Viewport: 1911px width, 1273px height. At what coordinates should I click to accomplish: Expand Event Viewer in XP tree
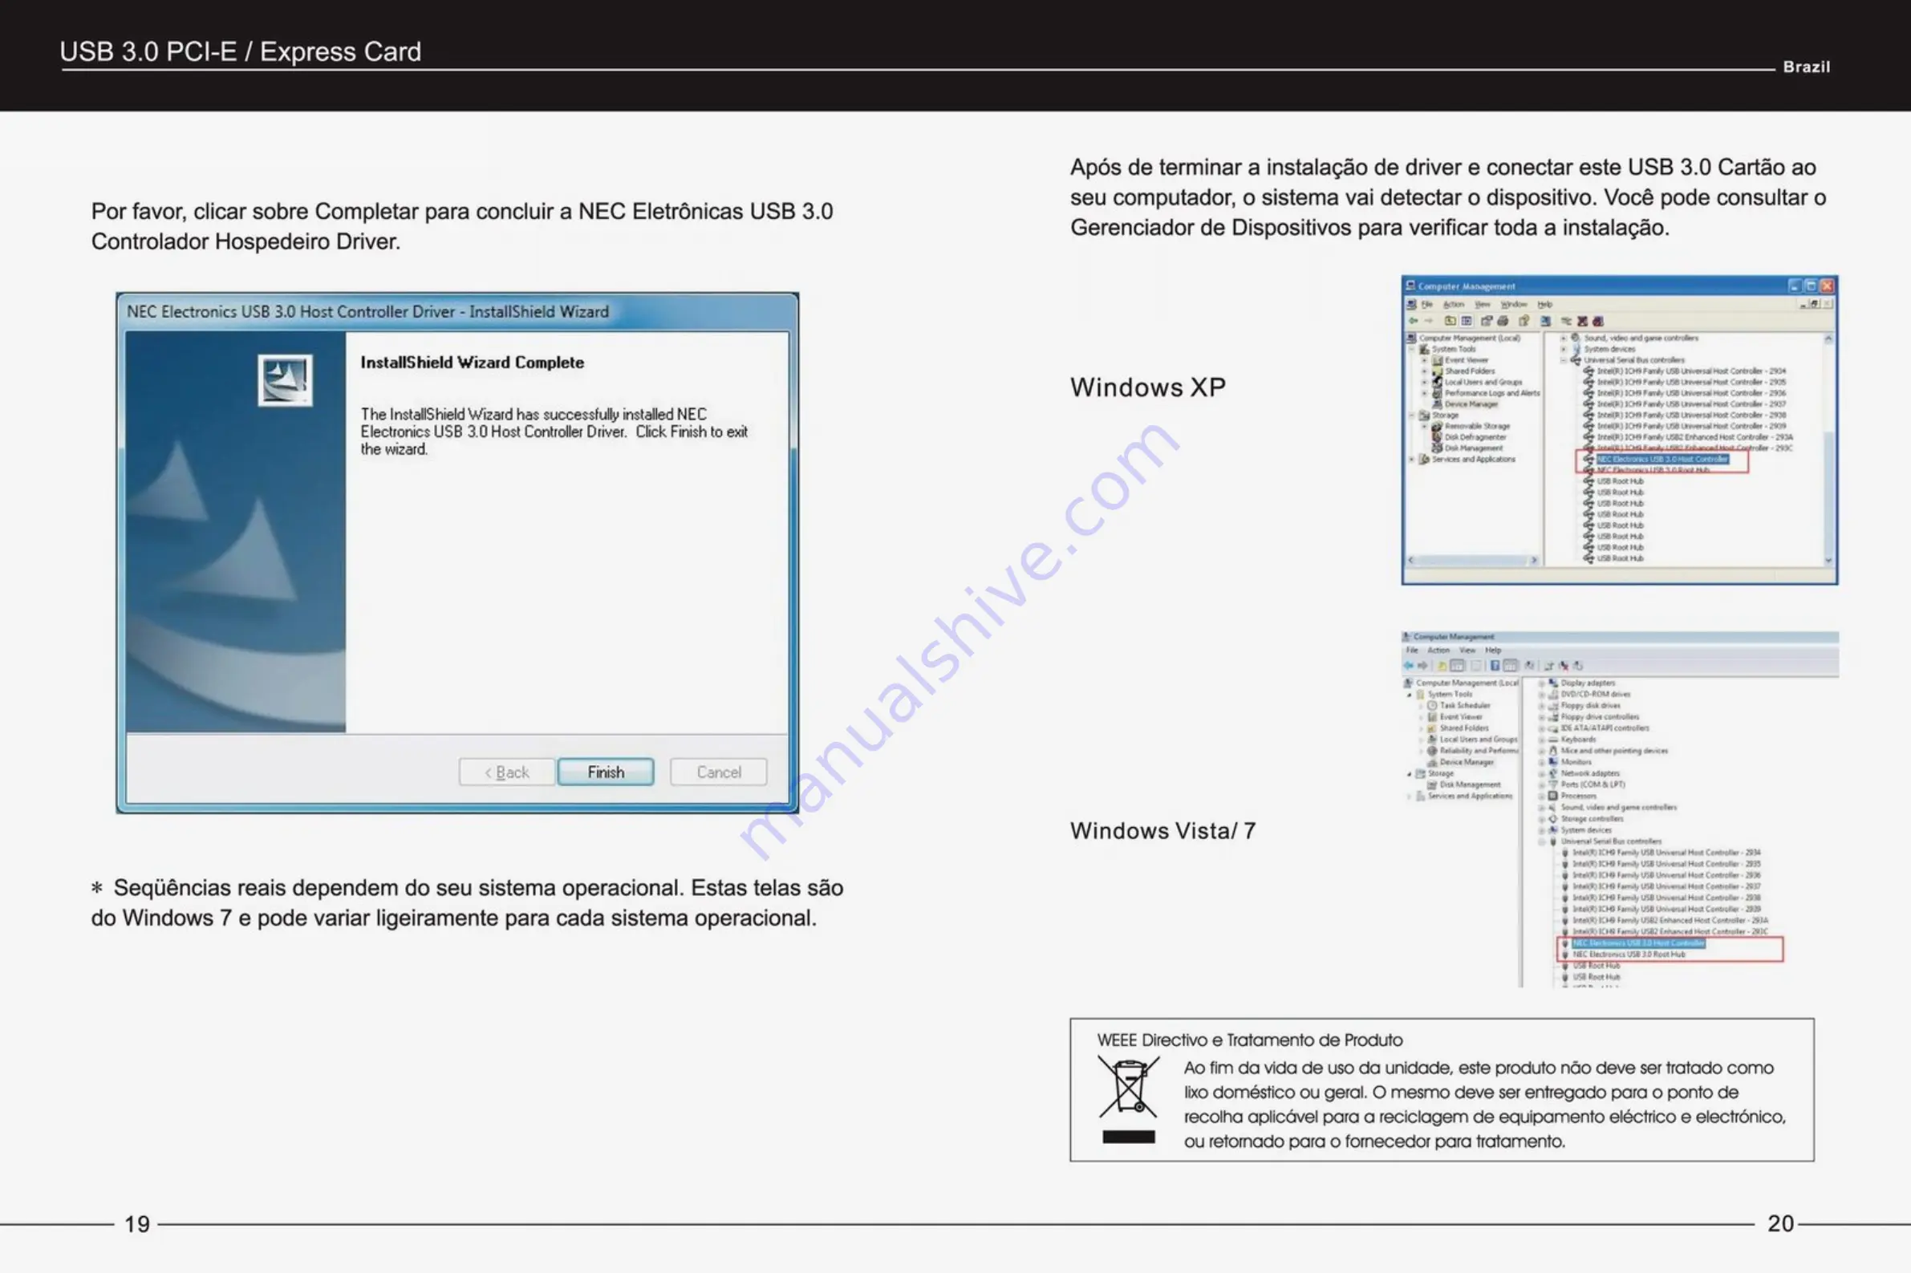[1425, 360]
